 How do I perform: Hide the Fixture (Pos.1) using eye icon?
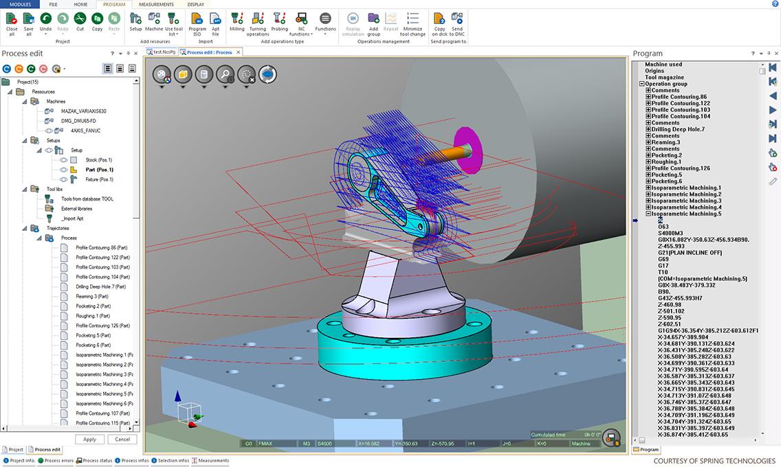[x=64, y=179]
